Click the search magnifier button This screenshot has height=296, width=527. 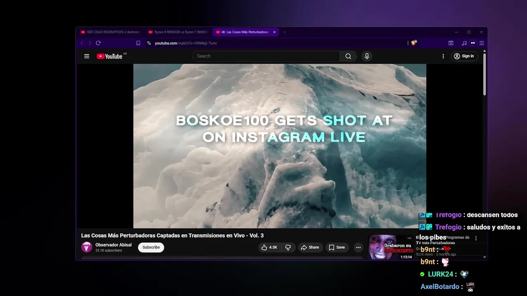click(348, 56)
